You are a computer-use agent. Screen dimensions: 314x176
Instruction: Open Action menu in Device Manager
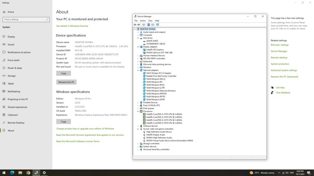(x=143, y=21)
